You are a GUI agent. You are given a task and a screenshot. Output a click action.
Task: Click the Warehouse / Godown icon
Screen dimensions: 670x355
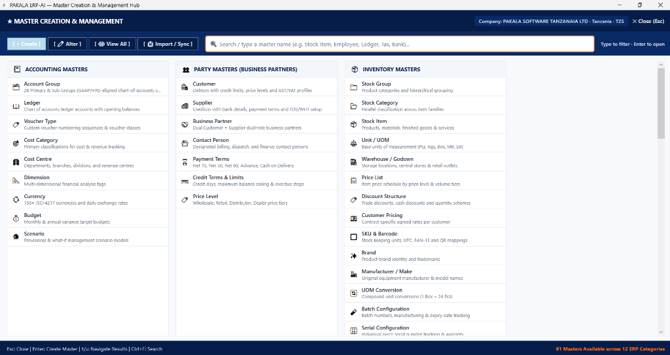tap(353, 162)
